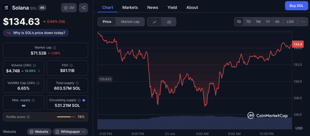Viewport: 310px width, 136px height.
Task: Toggle LOG scale on chart
Action: click(290, 22)
